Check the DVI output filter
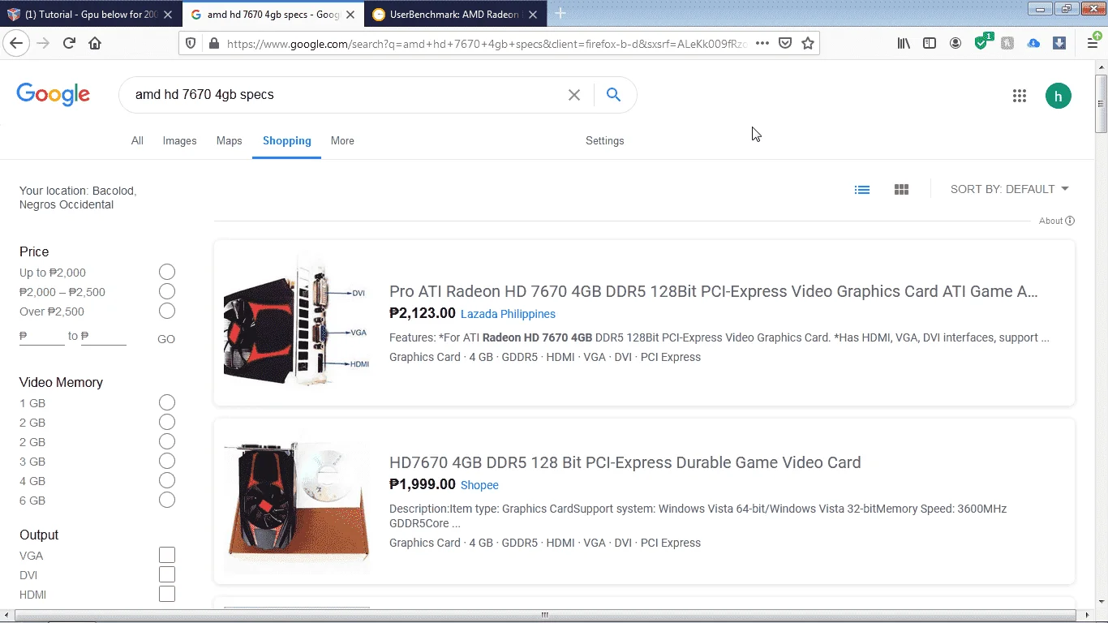Viewport: 1108px width, 623px height. point(167,575)
